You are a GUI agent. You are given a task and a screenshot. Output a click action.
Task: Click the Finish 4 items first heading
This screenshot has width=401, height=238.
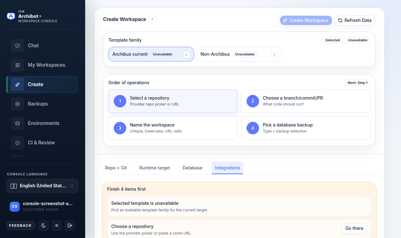pos(126,189)
